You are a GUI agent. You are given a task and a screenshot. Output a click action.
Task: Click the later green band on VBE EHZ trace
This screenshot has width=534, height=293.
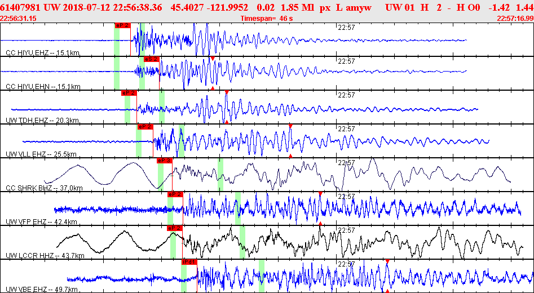point(262,276)
